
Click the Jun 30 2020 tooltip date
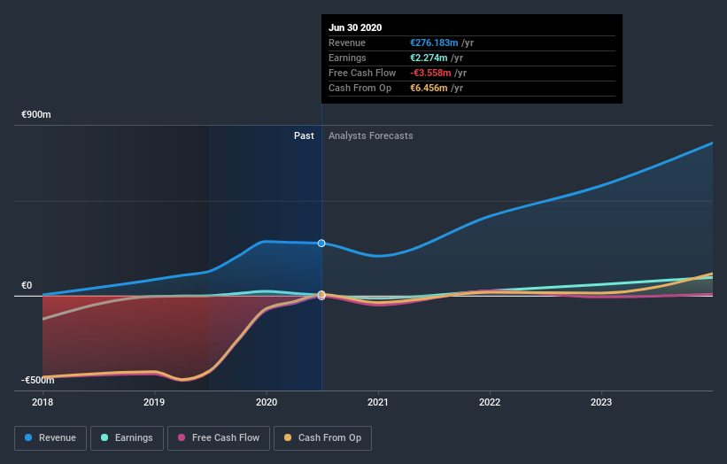click(x=355, y=27)
